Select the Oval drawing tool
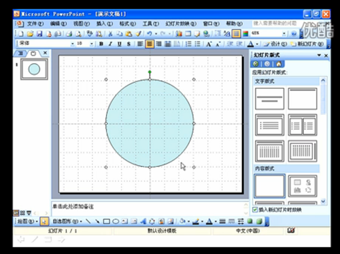The height and width of the screenshot is (254, 340). pos(116,221)
